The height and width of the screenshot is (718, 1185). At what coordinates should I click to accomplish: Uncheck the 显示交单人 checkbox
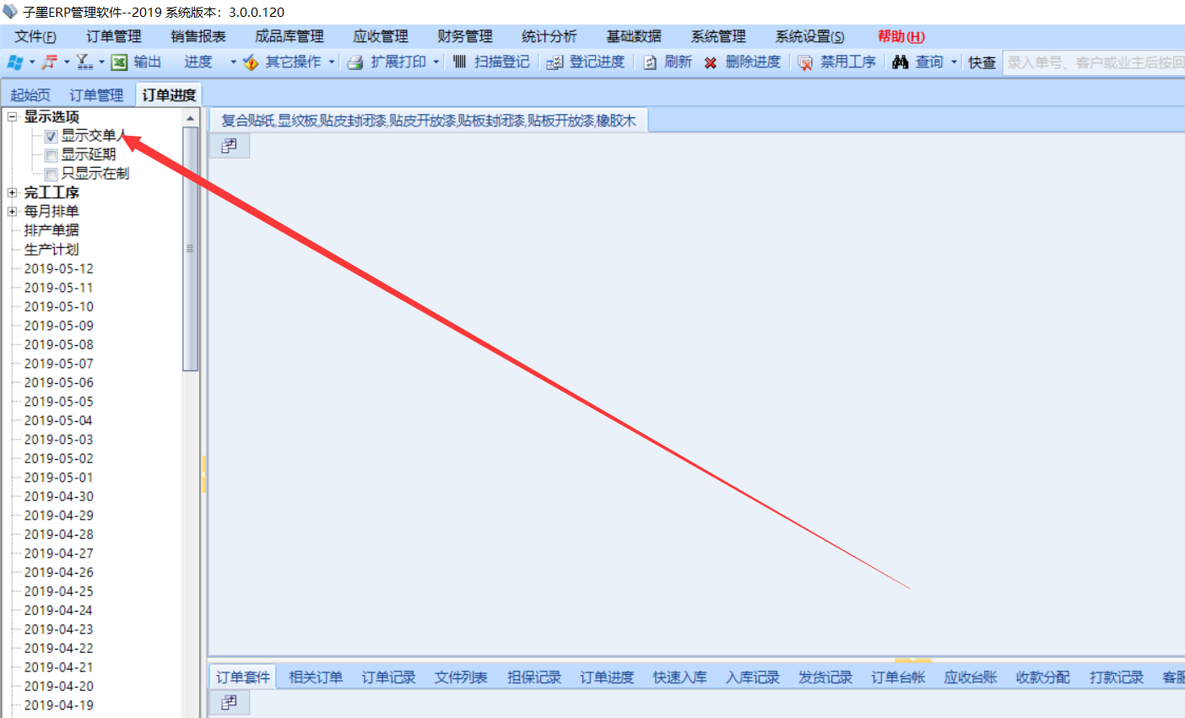(x=51, y=137)
